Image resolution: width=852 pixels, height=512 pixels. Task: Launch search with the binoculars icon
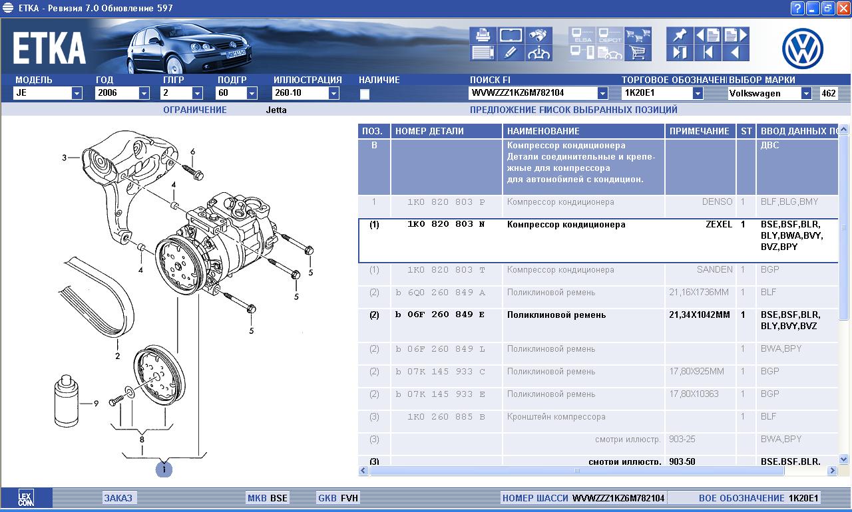click(538, 35)
